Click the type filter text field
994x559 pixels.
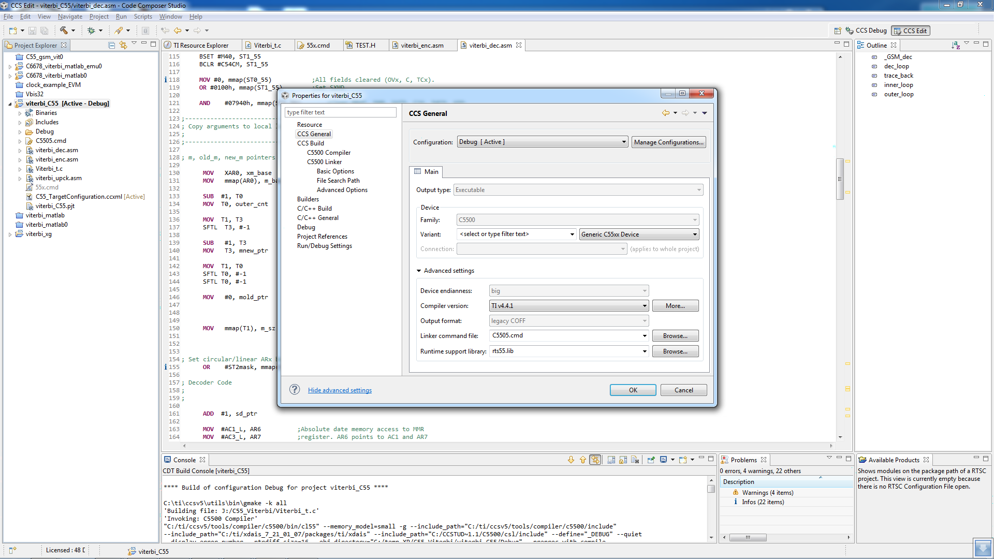click(340, 112)
